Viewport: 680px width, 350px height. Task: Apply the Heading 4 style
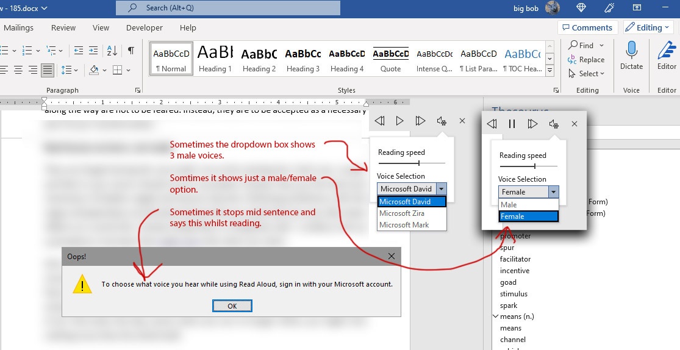346,59
